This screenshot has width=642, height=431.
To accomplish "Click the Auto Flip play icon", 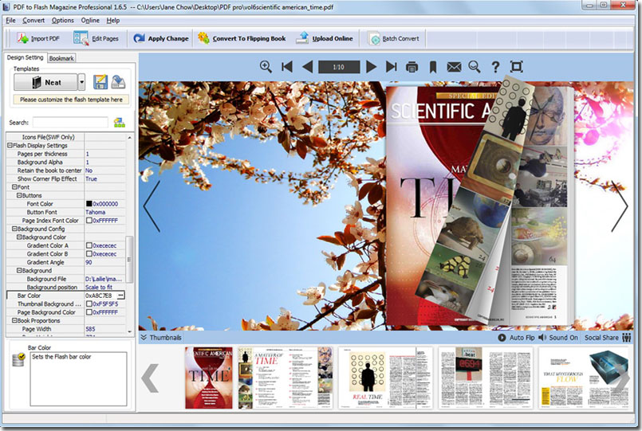I will 502,337.
